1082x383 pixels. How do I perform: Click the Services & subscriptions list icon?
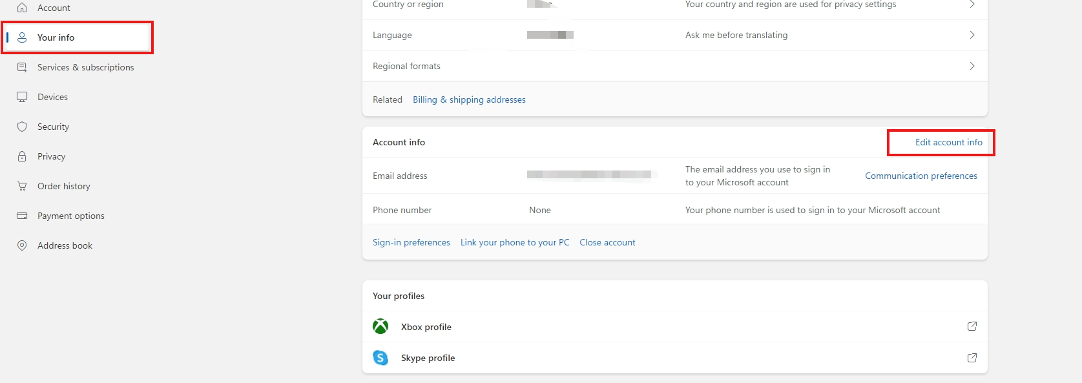click(22, 67)
